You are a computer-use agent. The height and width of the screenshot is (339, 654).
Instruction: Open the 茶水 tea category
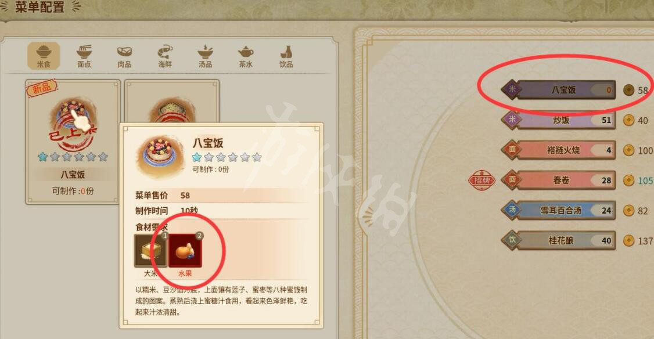[x=246, y=56]
